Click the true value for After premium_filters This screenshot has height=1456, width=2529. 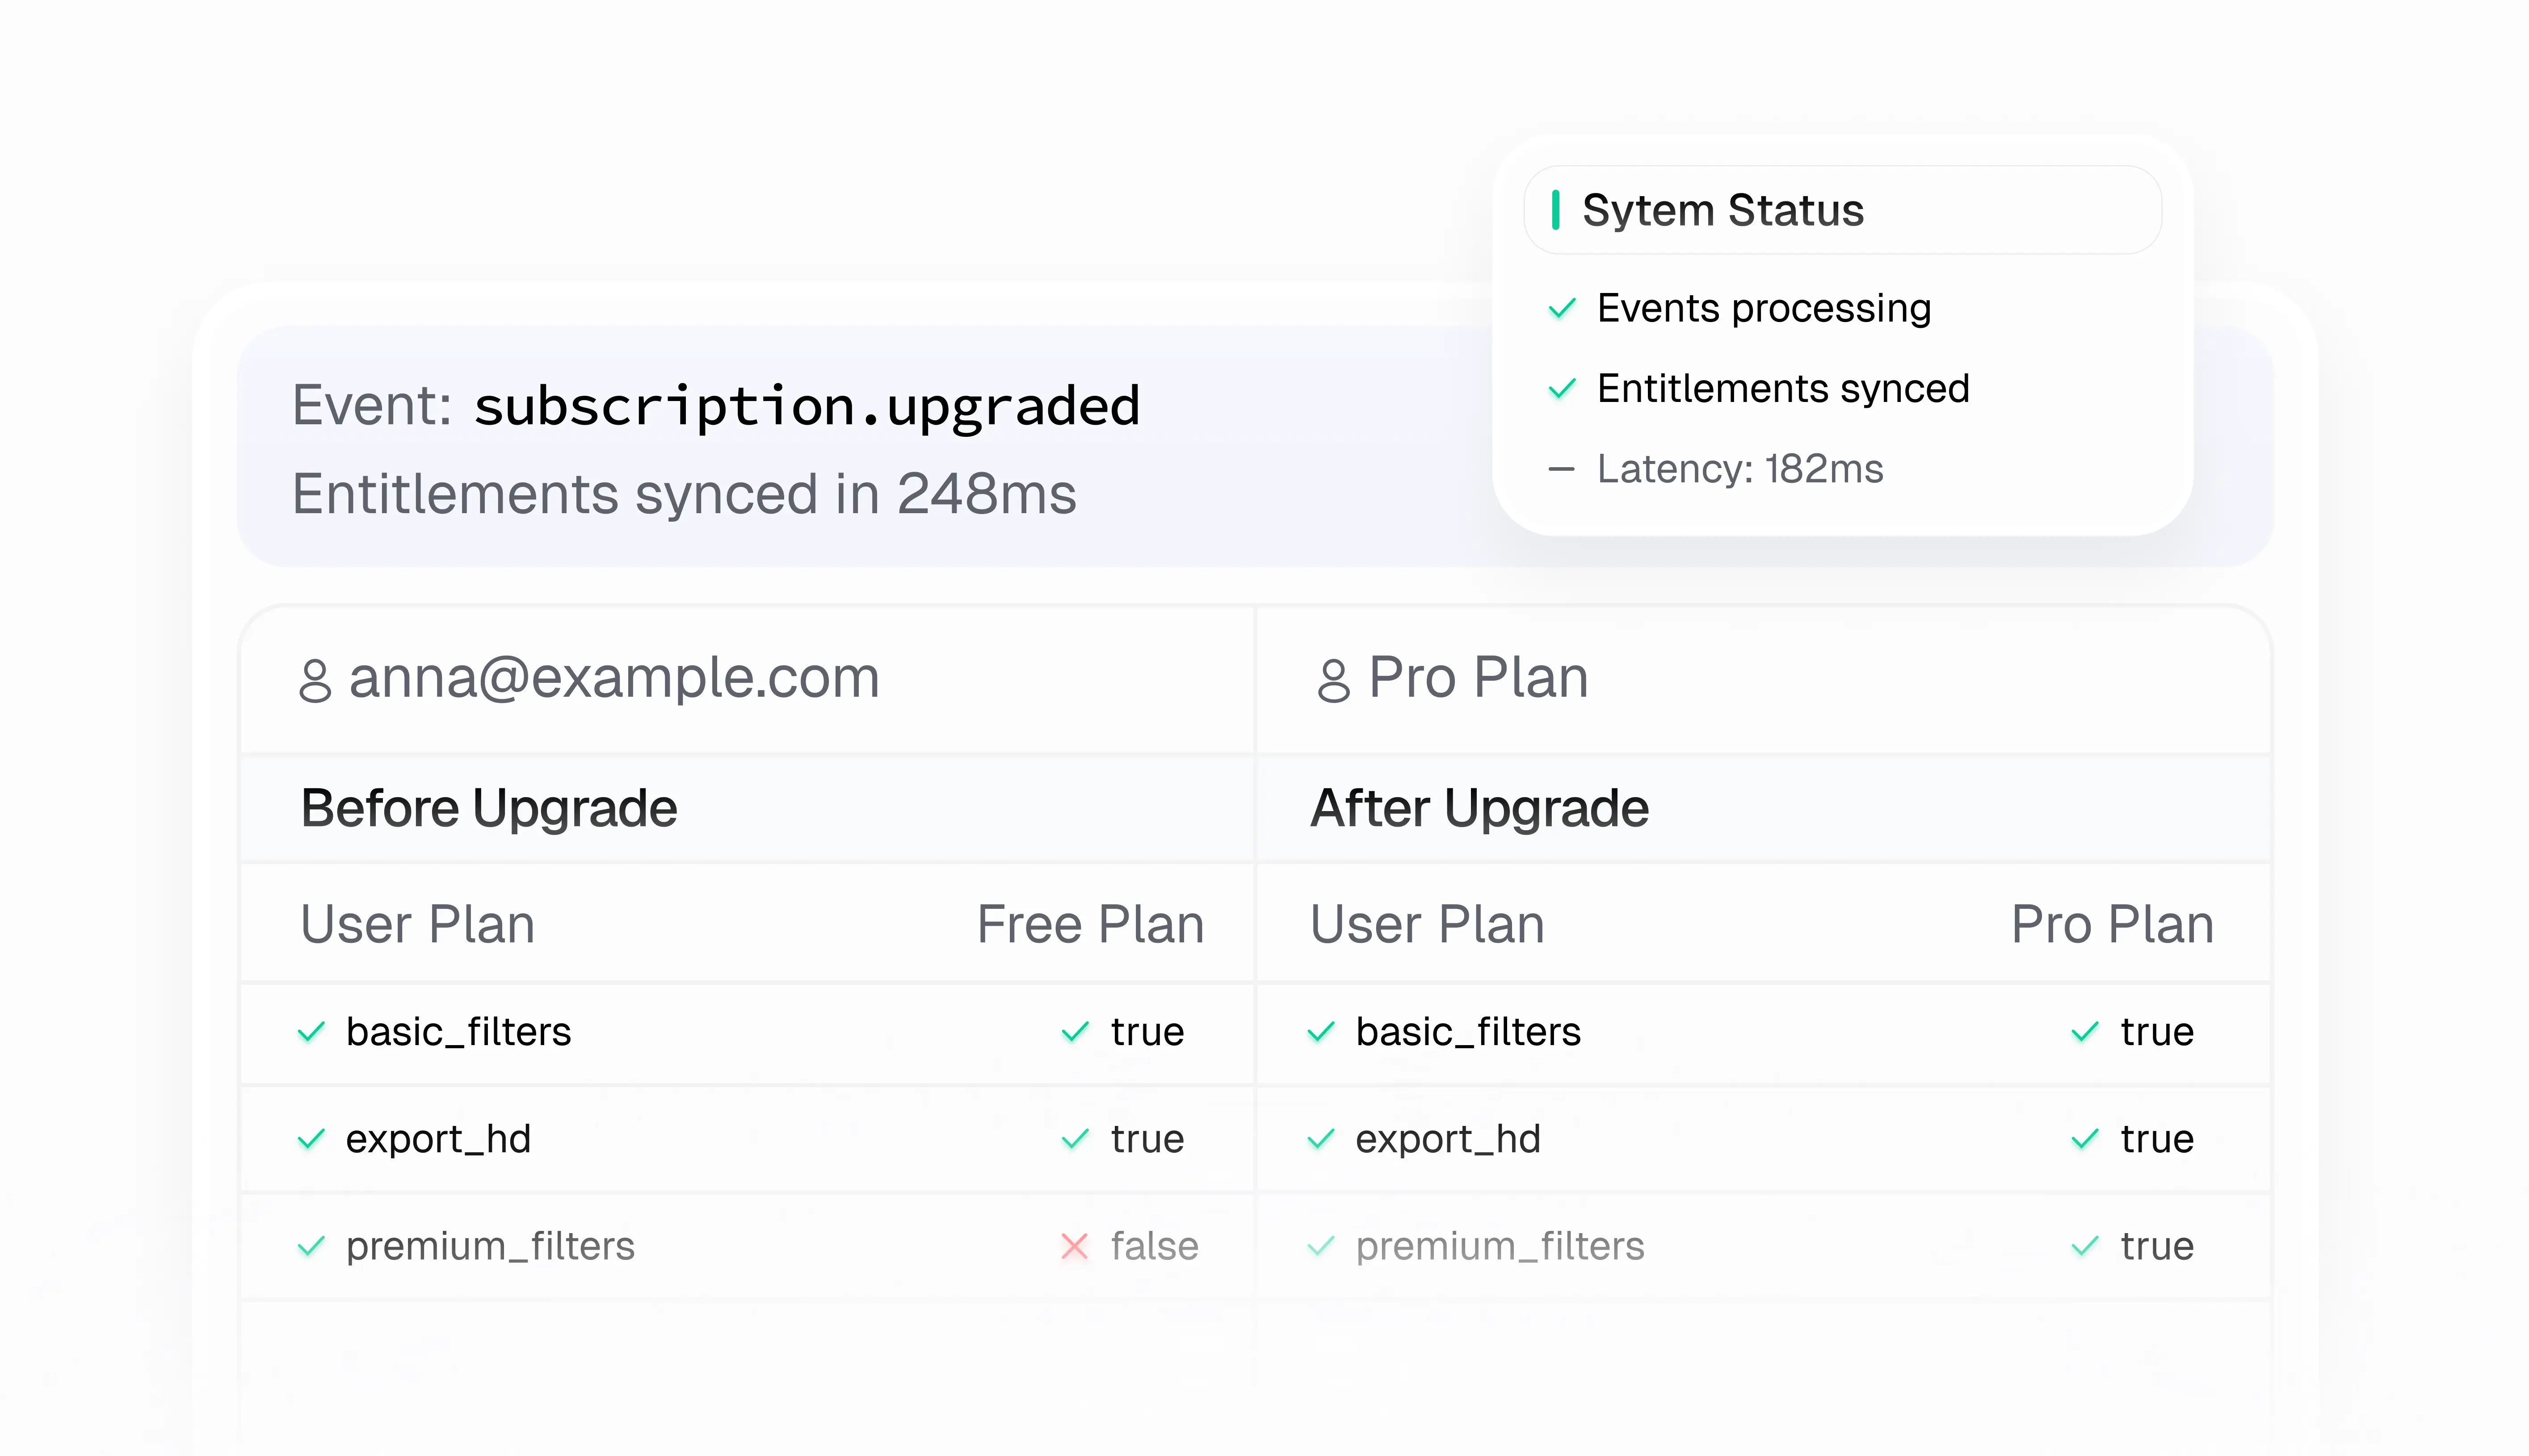coord(2157,1247)
